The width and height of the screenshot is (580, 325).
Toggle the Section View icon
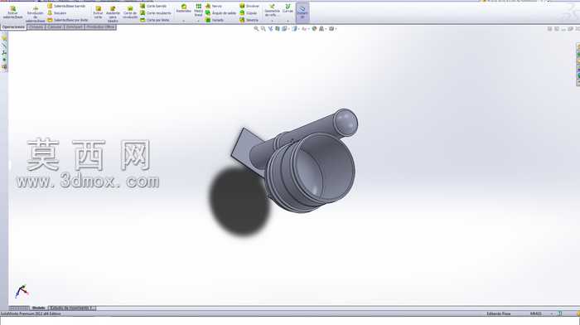[x=278, y=28]
